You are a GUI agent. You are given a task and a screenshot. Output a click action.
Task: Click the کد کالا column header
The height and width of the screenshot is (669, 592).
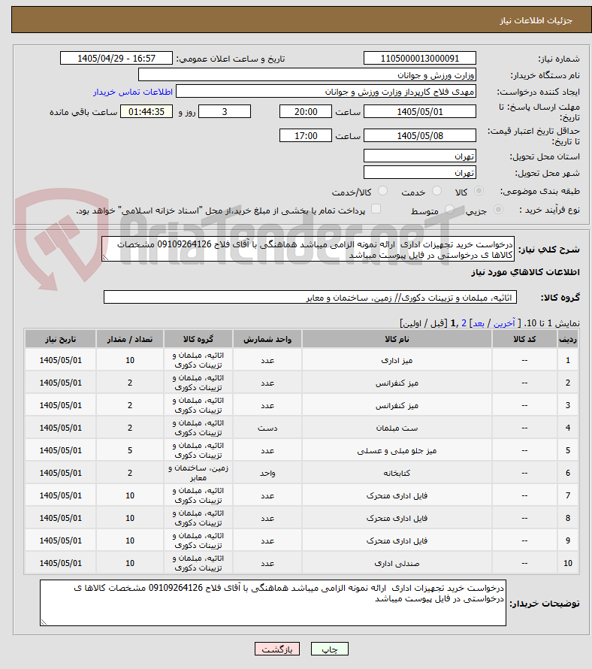(524, 339)
